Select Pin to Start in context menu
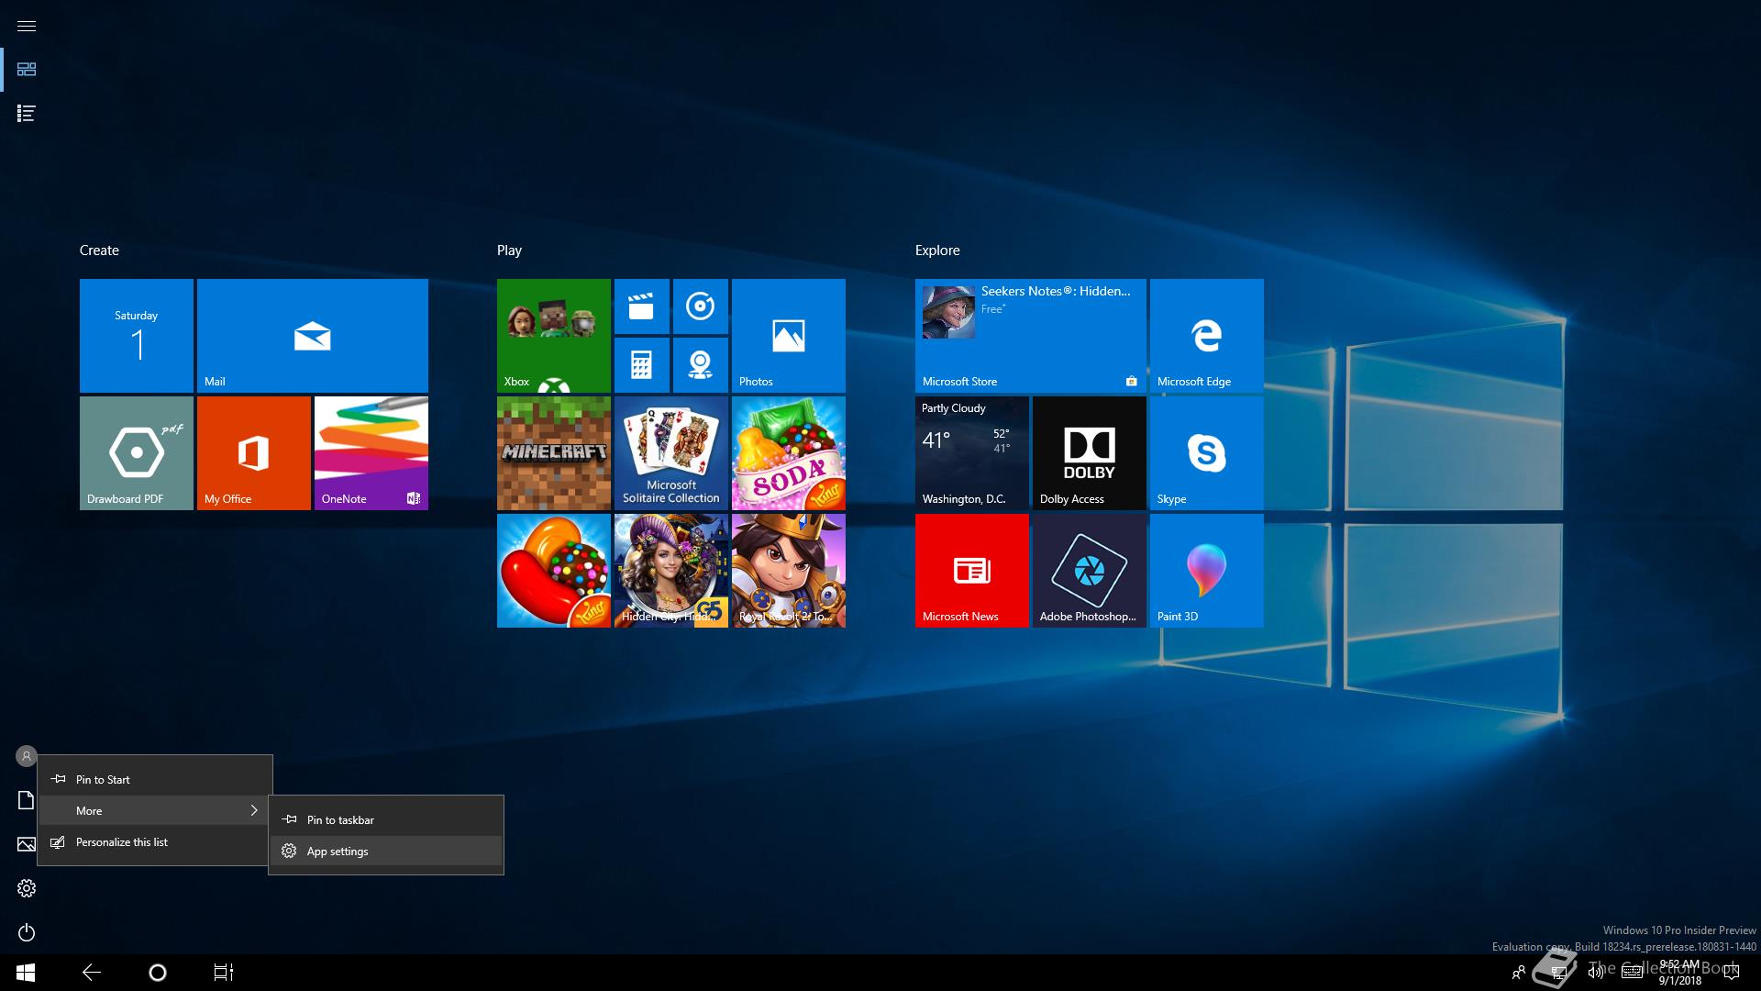 [155, 780]
